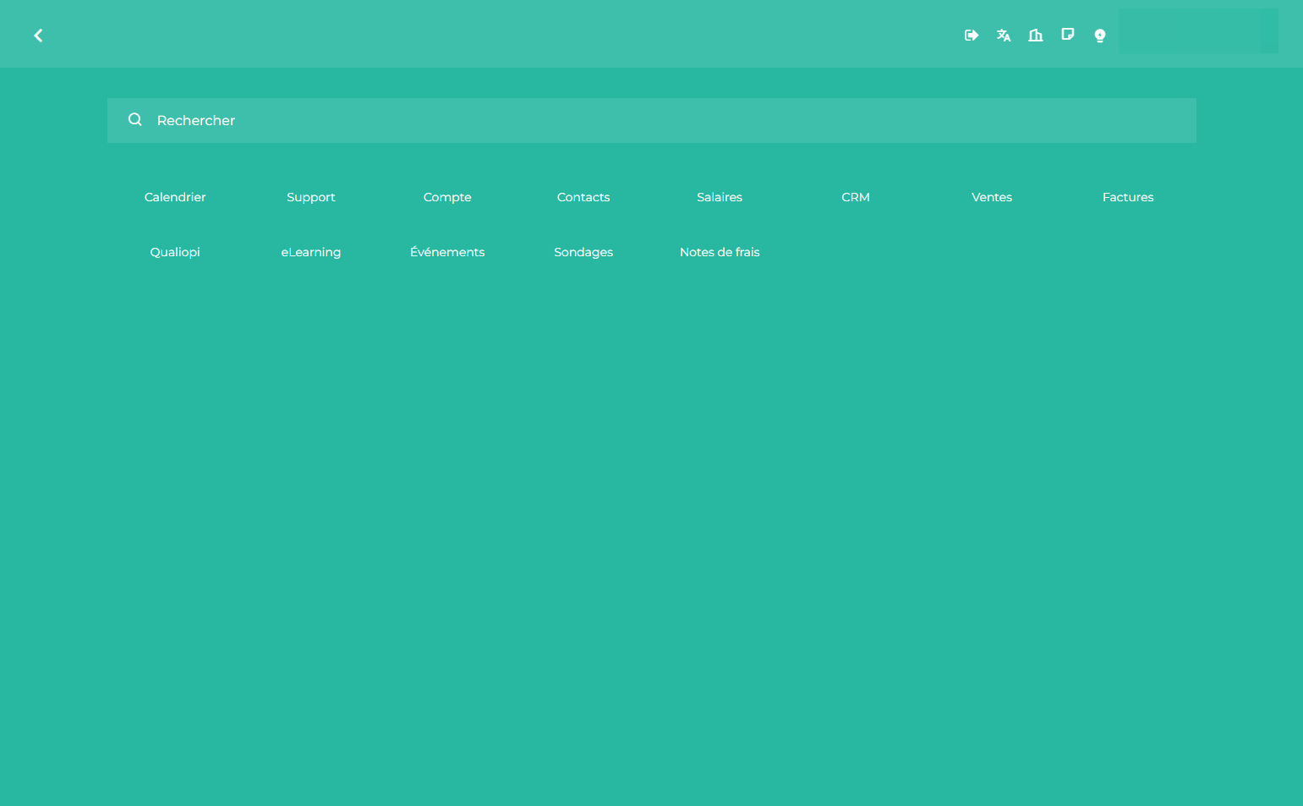
Task: Open the Calendrier module
Action: tap(175, 197)
